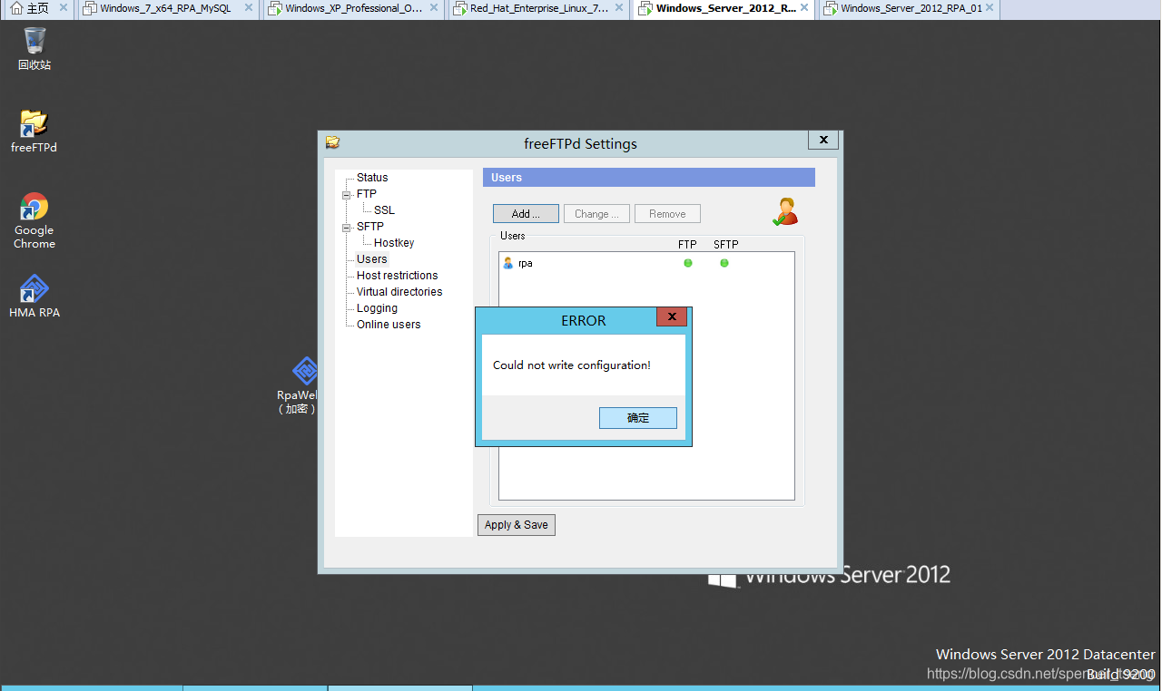Click the FTP green status dot for rpa
This screenshot has height=691, width=1162.
point(688,263)
